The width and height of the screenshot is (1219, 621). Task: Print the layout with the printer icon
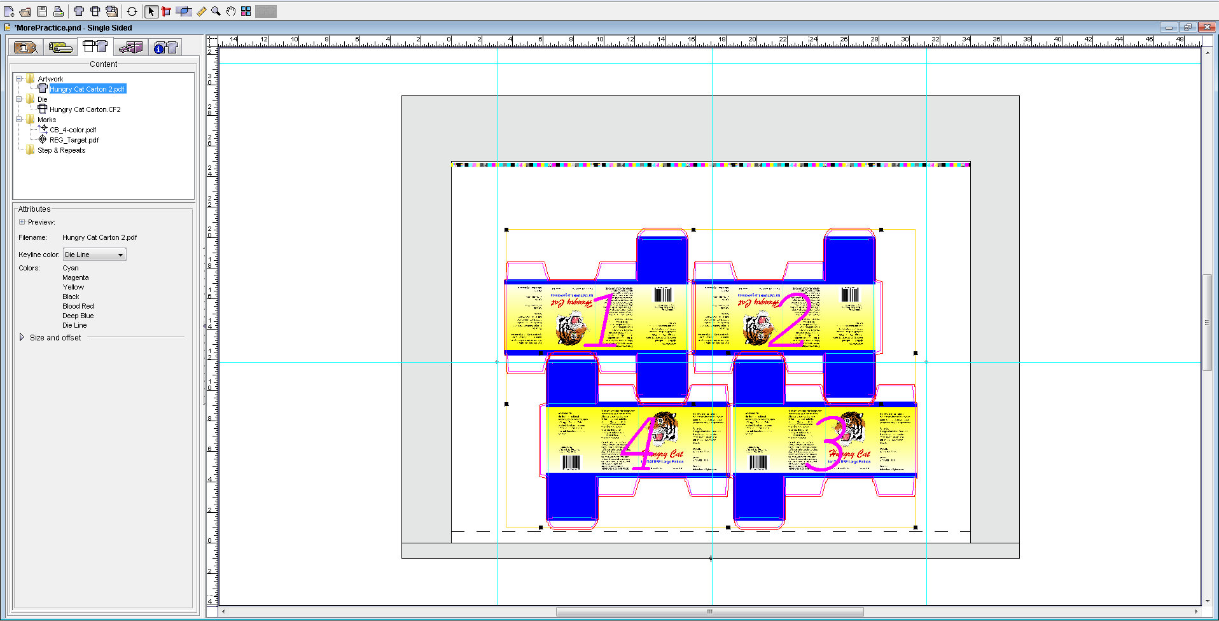(59, 11)
